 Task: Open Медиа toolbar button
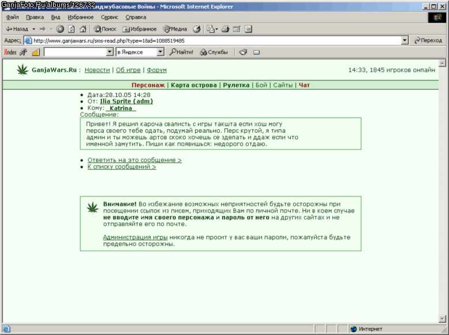pyautogui.click(x=175, y=29)
